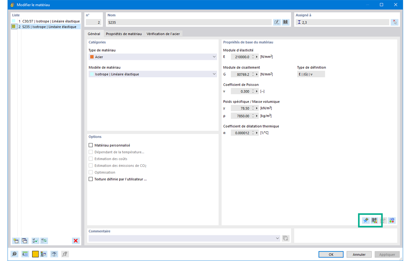Click the olive color swatch of S235 row

[x=13, y=26]
